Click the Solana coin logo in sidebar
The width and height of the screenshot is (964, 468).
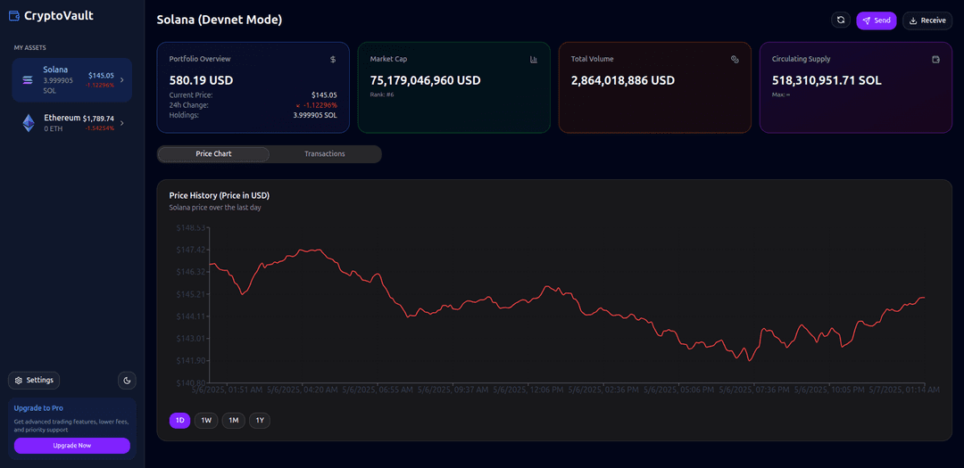click(28, 80)
